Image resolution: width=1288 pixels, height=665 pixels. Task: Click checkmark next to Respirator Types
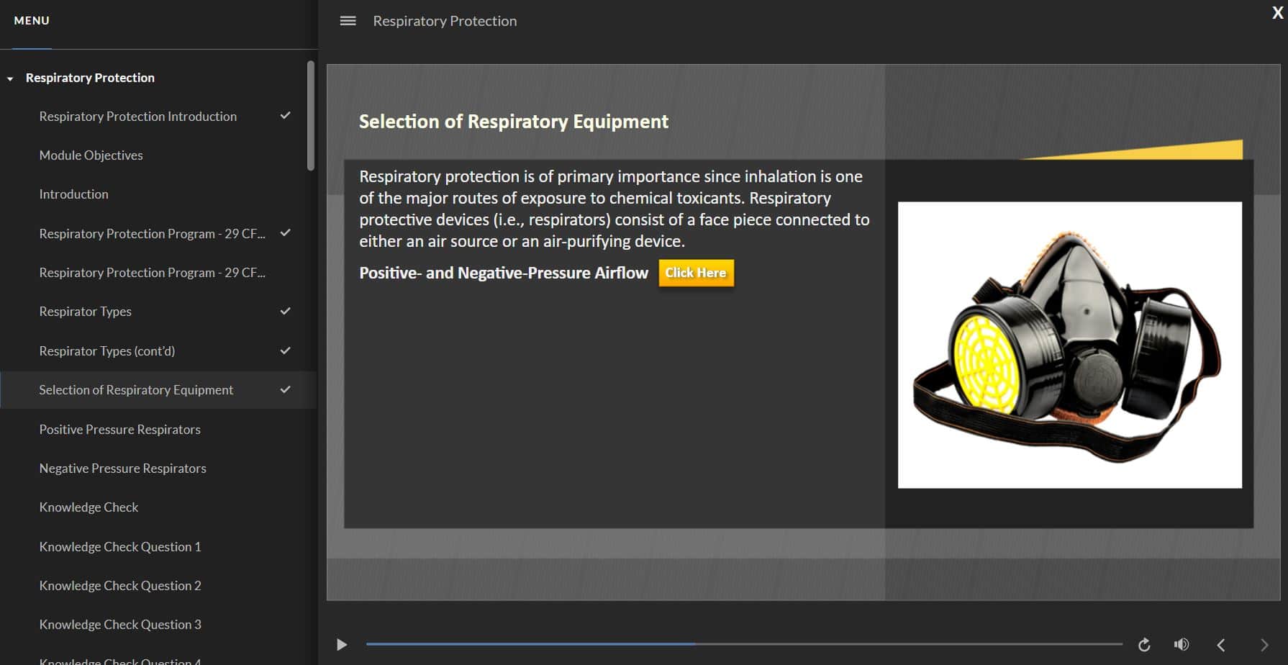[285, 311]
